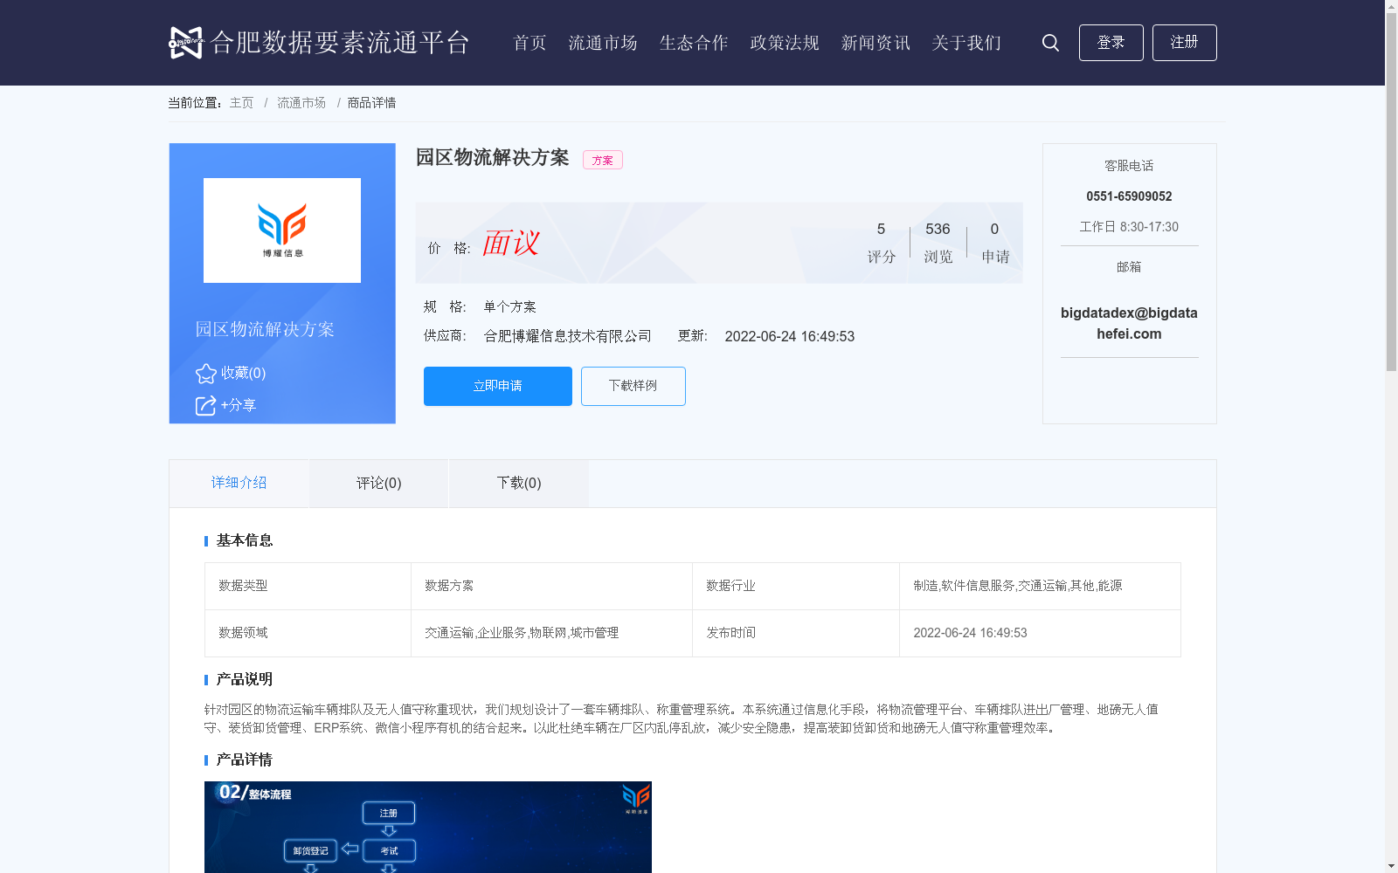Screen dimensions: 1398x873
Task: Open the 生态合作 nav menu
Action: [694, 43]
